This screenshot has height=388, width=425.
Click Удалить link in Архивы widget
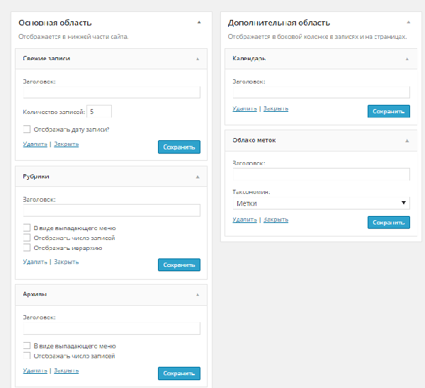(x=35, y=370)
